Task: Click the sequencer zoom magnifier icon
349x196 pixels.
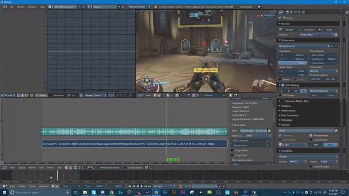Action: pyautogui.click(x=88, y=168)
